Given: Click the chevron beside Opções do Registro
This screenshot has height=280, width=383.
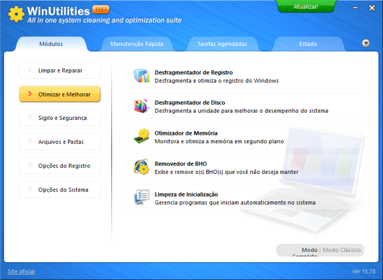Looking at the screenshot, I should pos(30,165).
